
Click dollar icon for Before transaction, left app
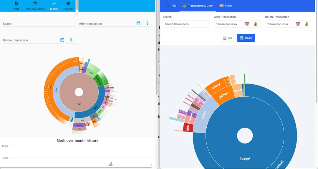[71, 40]
